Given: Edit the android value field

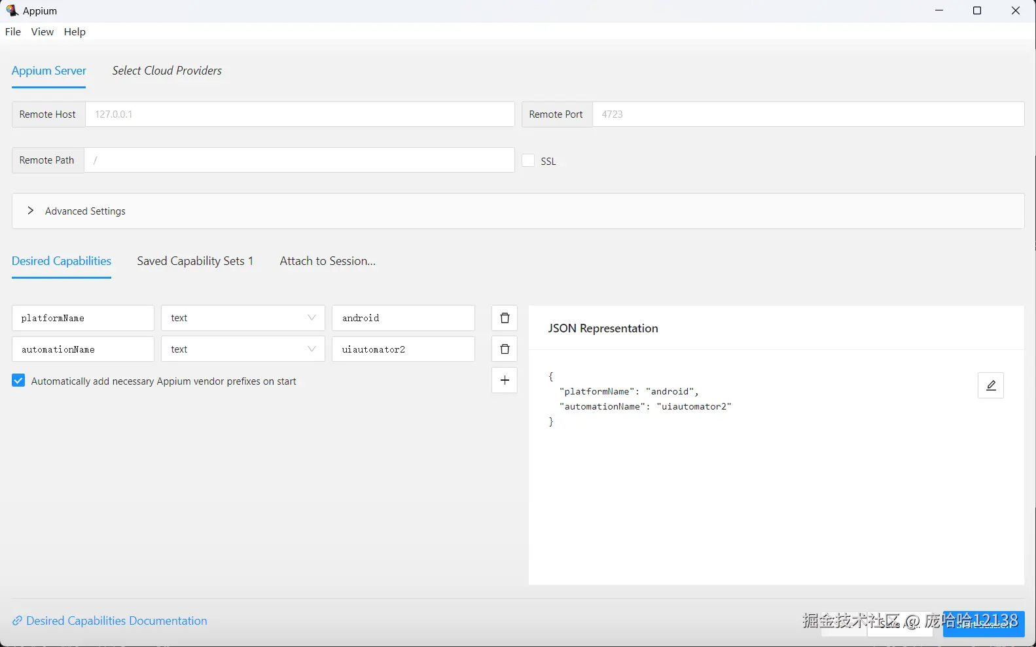Looking at the screenshot, I should tap(403, 318).
